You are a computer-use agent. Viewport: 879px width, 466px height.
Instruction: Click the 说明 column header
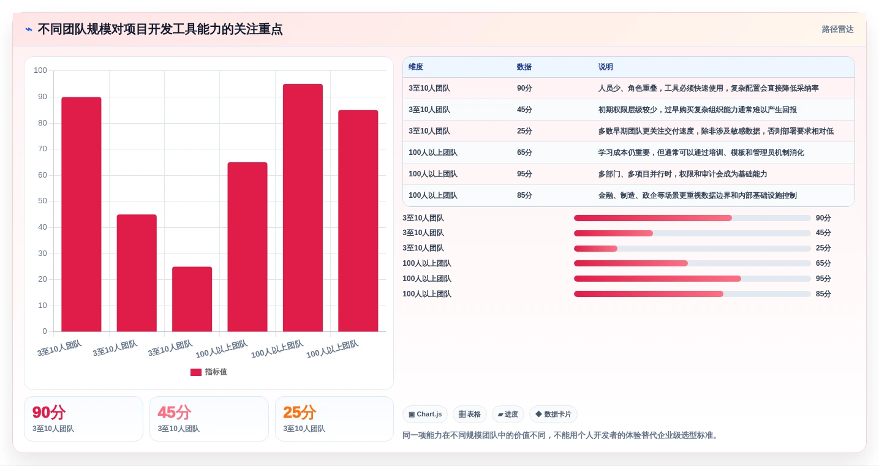pos(606,67)
